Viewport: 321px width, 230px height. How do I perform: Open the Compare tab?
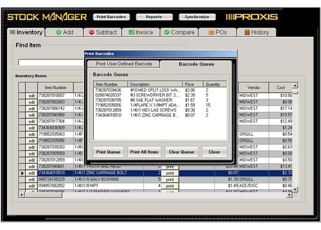point(179,32)
